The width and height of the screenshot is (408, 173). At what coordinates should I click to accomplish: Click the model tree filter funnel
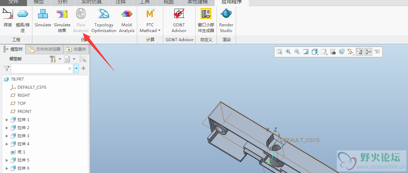(x=6, y=68)
